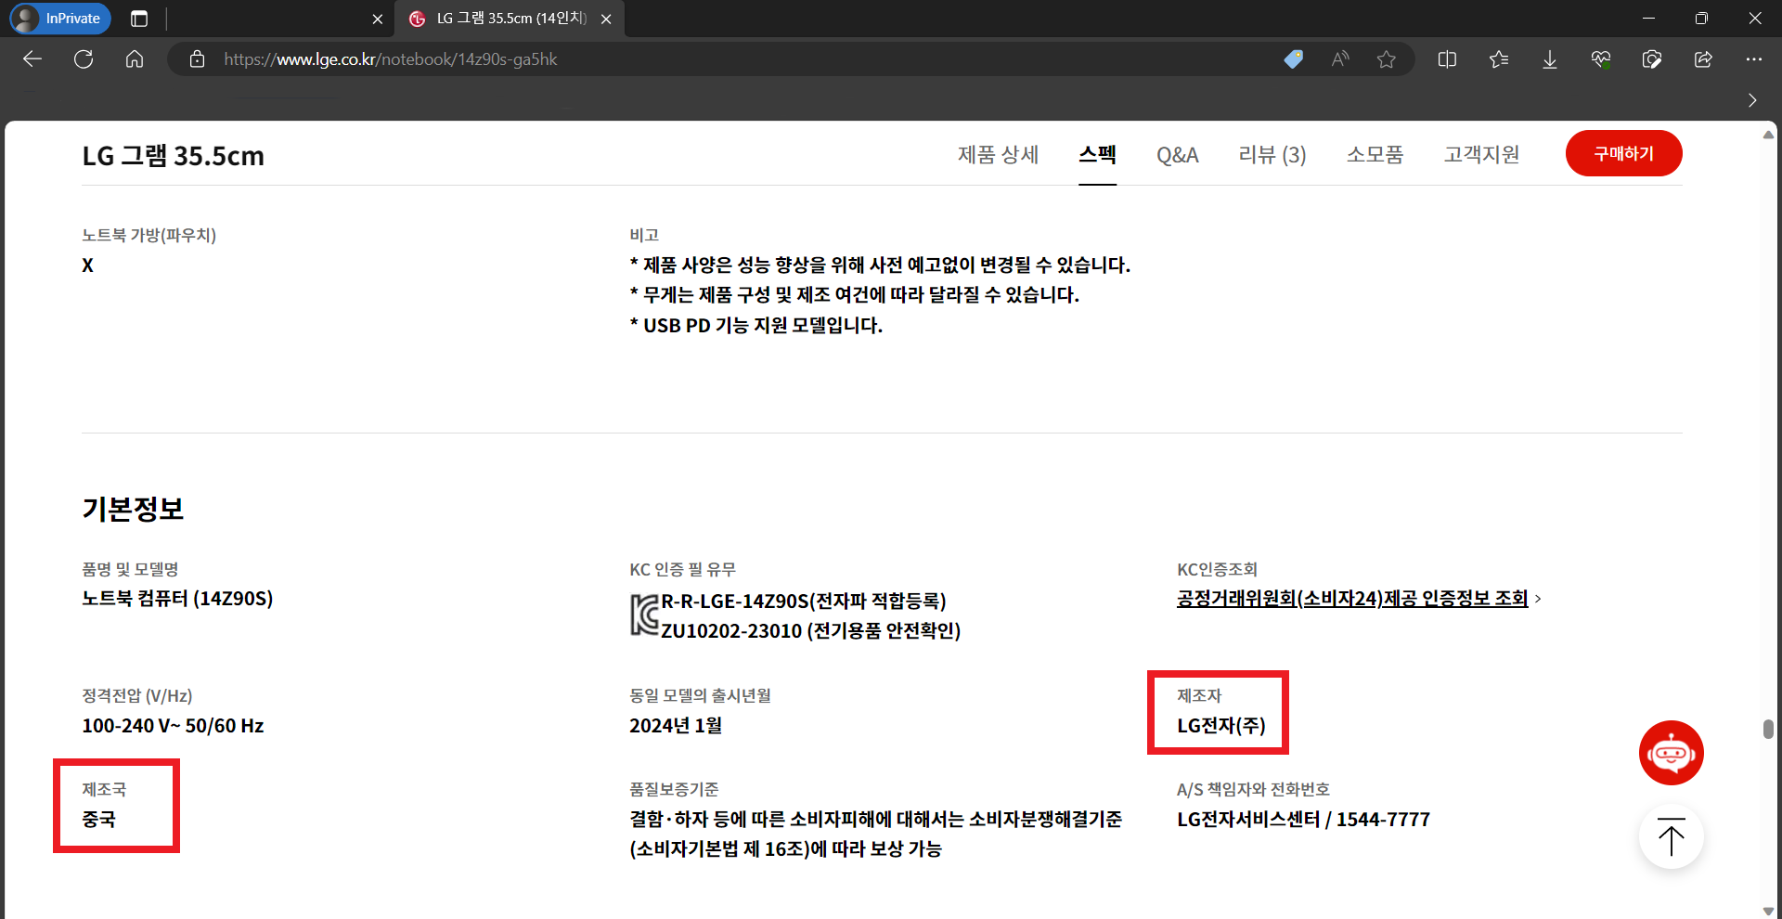Open split screen view
This screenshot has height=919, width=1782.
1447,59
